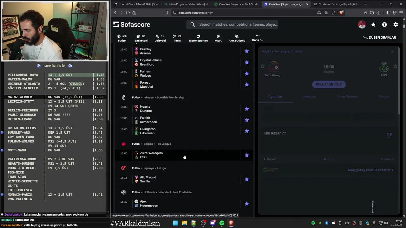Open the Voleybol sport category
The image size is (406, 228).
[x=160, y=38]
